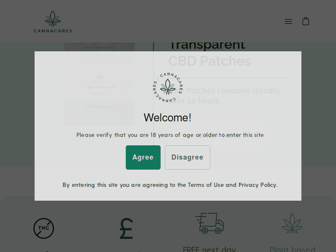Click the Terms of Use and Privacy Policy notice

[170, 185]
